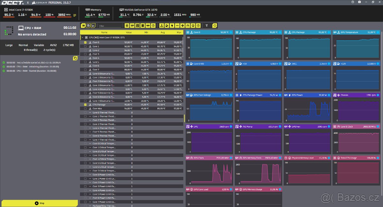Open the help button in title bar
The height and width of the screenshot is (207, 383).
[353, 2]
